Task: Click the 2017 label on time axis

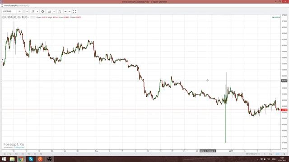Action: click(x=231, y=151)
